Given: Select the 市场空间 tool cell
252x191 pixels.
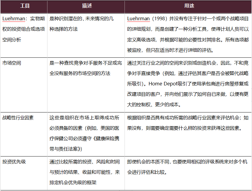Looking at the screenshot, I should point(12,63).
